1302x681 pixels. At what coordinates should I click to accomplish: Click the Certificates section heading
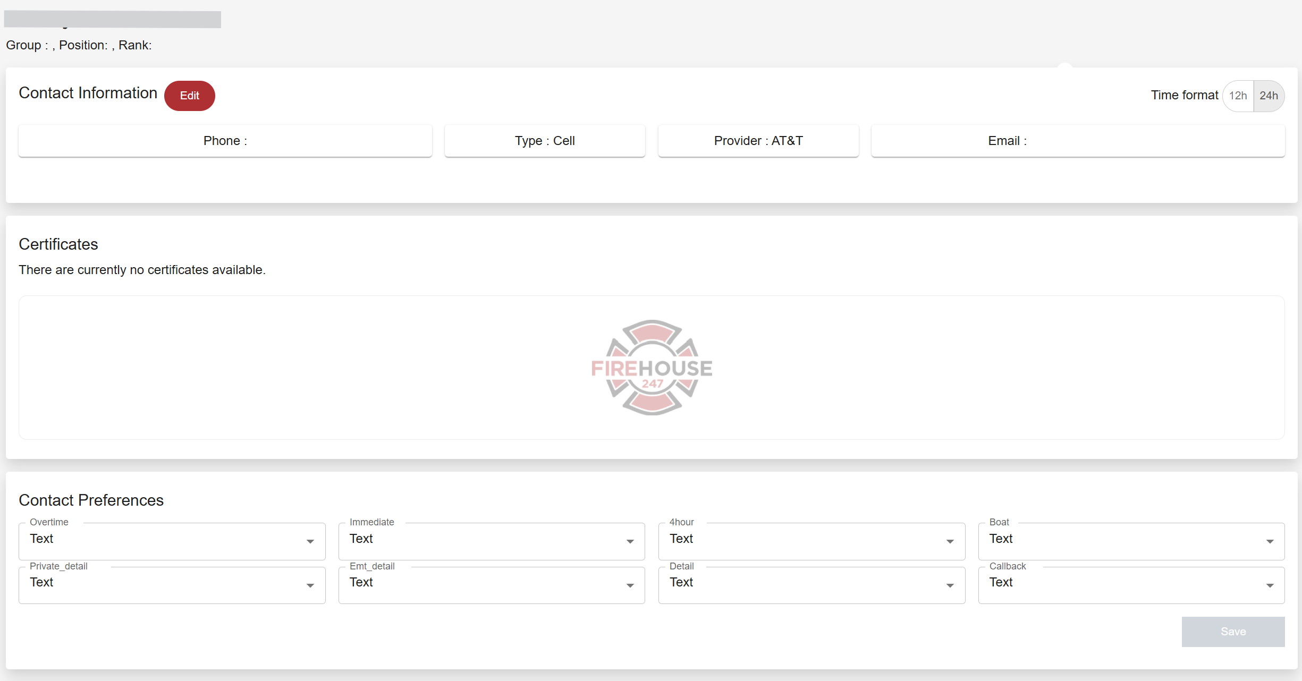pyautogui.click(x=58, y=244)
